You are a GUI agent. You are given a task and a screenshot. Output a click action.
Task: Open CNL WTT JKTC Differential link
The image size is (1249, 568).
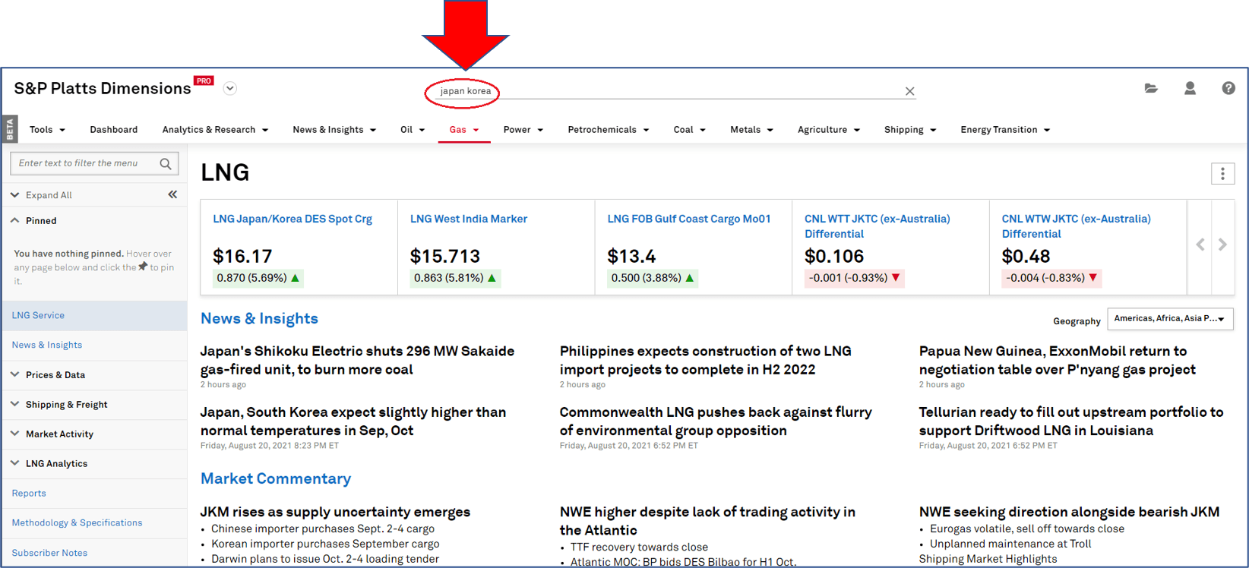[877, 226]
